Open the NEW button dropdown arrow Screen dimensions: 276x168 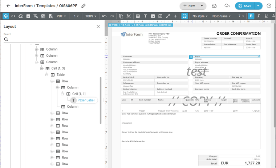coord(202,6)
